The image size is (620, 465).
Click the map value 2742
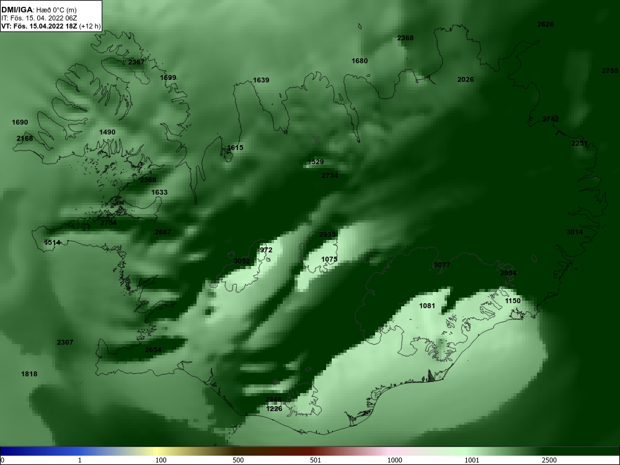point(551,119)
